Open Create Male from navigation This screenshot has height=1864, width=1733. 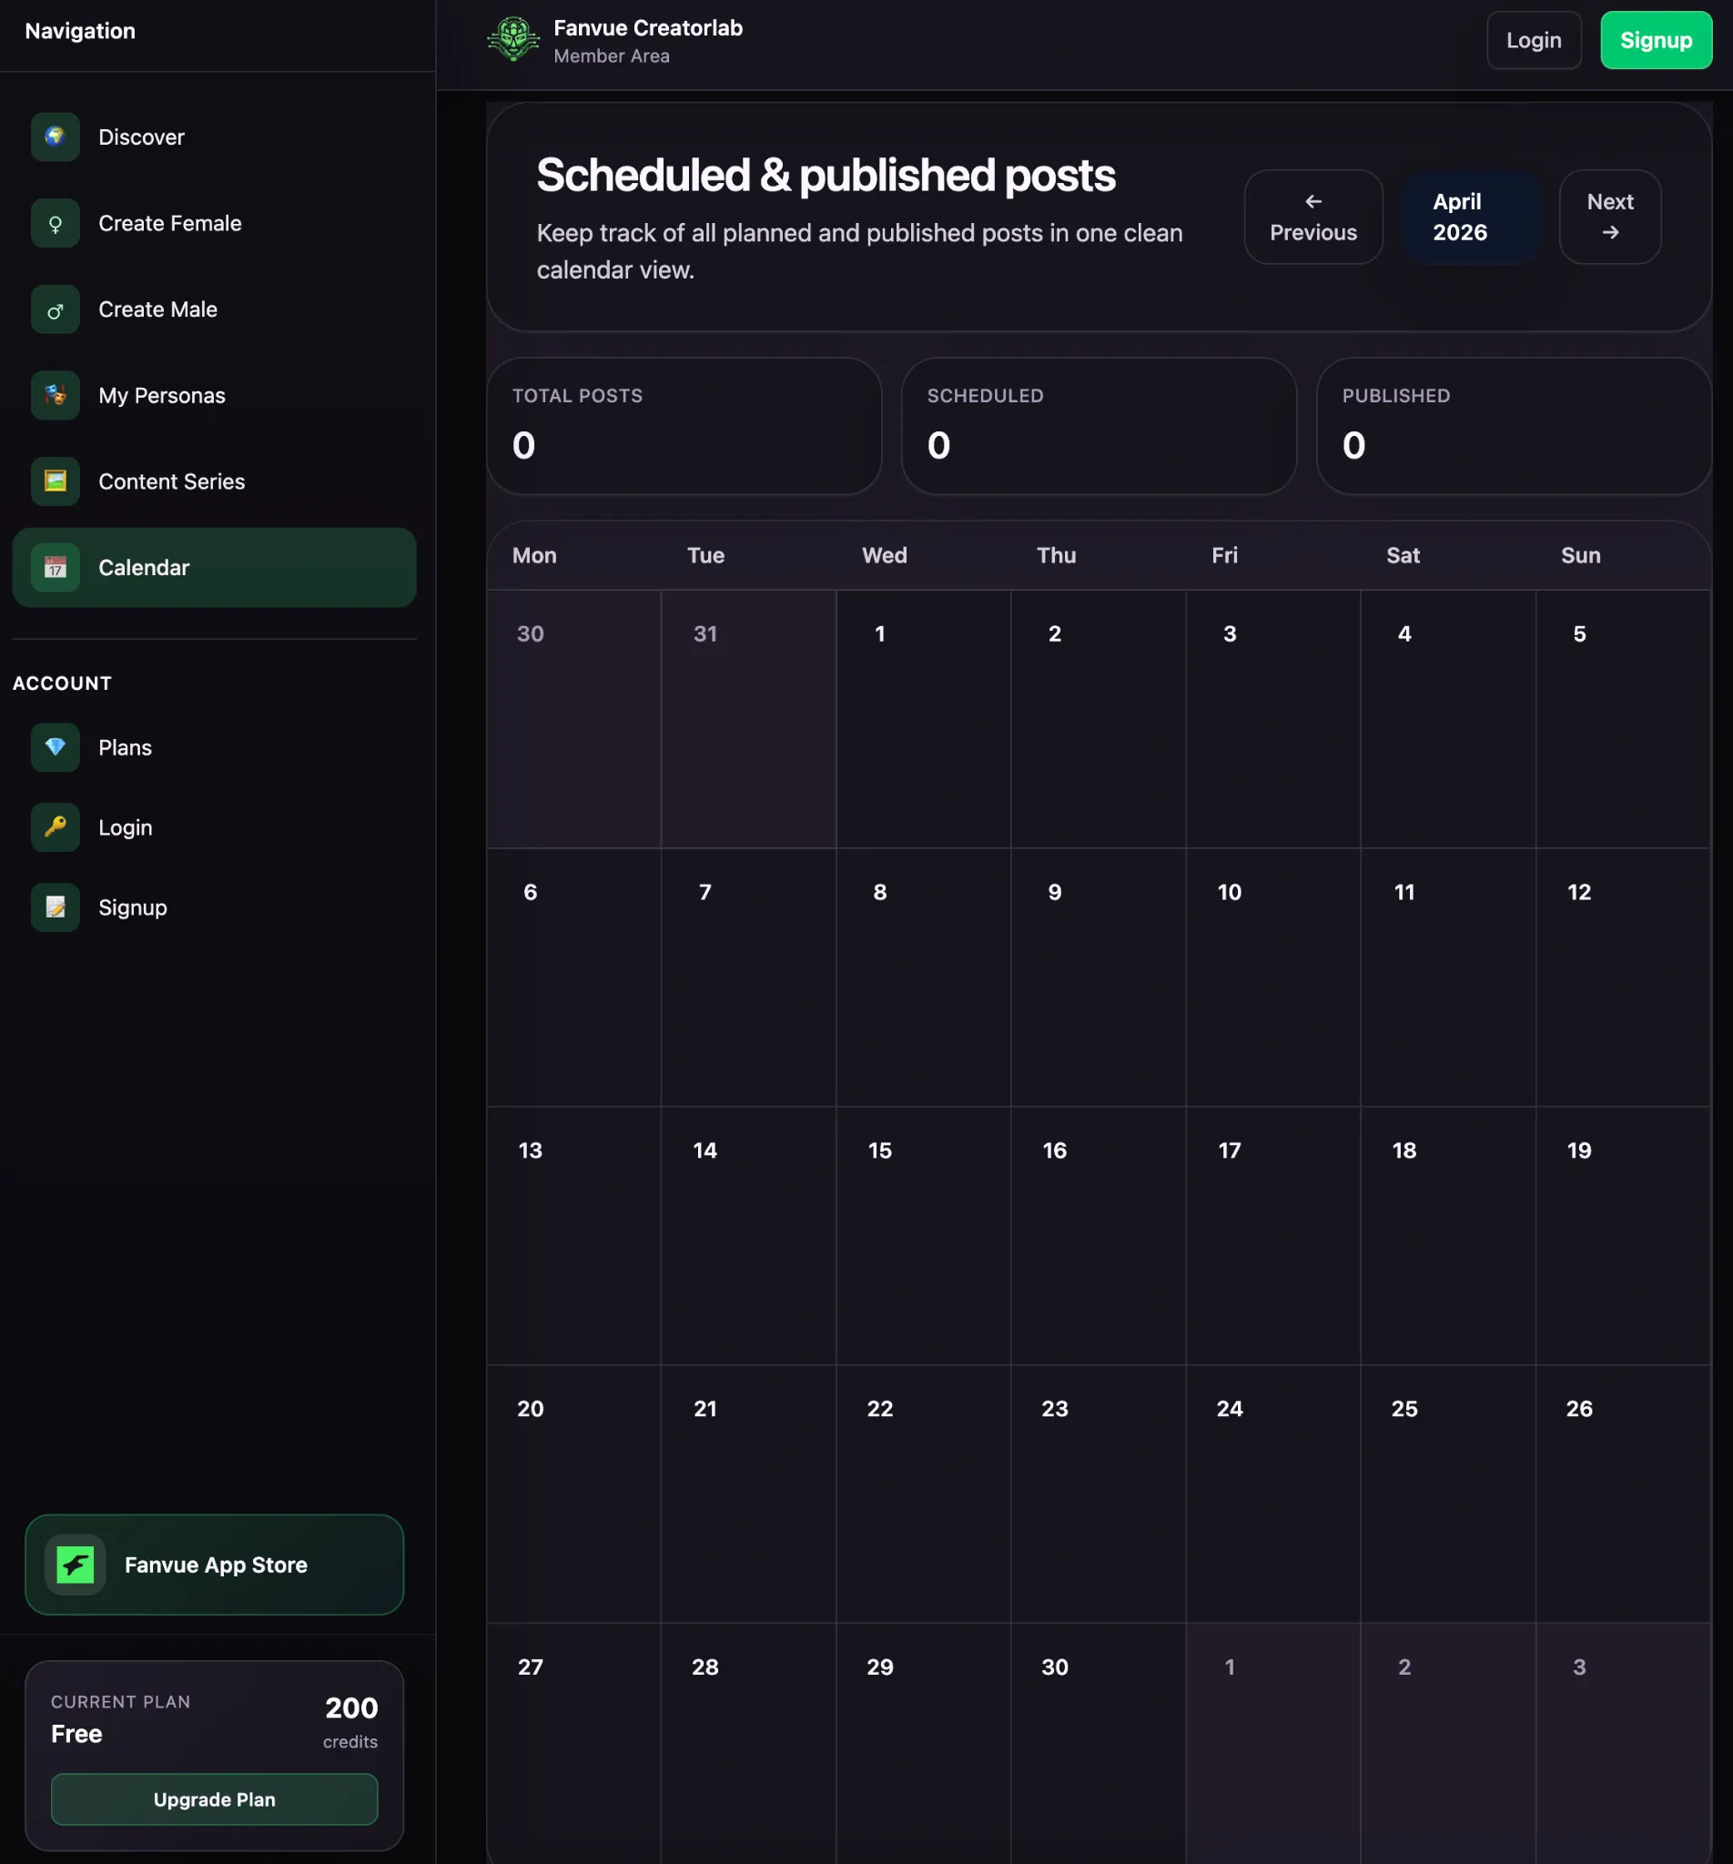[214, 309]
